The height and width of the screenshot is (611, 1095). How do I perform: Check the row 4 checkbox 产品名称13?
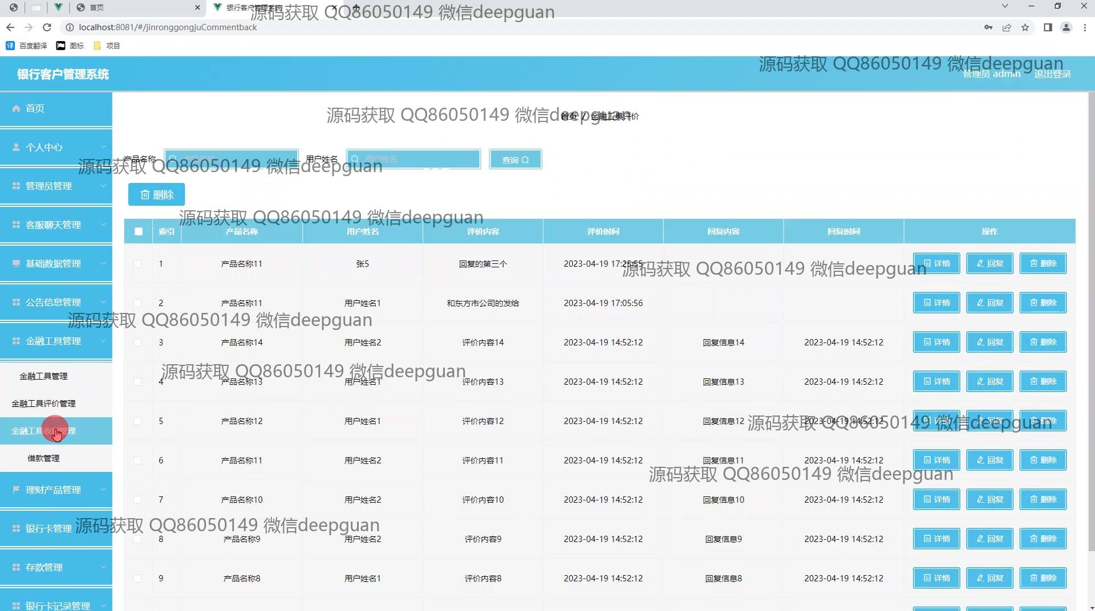click(137, 382)
